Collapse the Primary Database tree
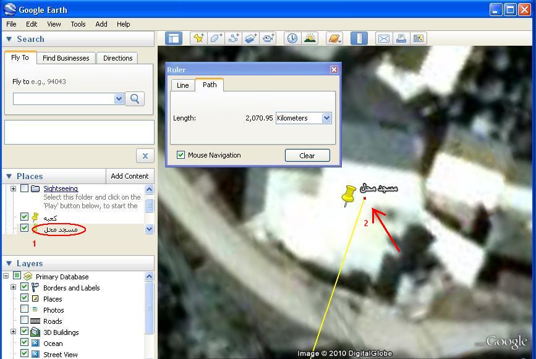Viewport: 536px width, 359px height. click(6, 276)
